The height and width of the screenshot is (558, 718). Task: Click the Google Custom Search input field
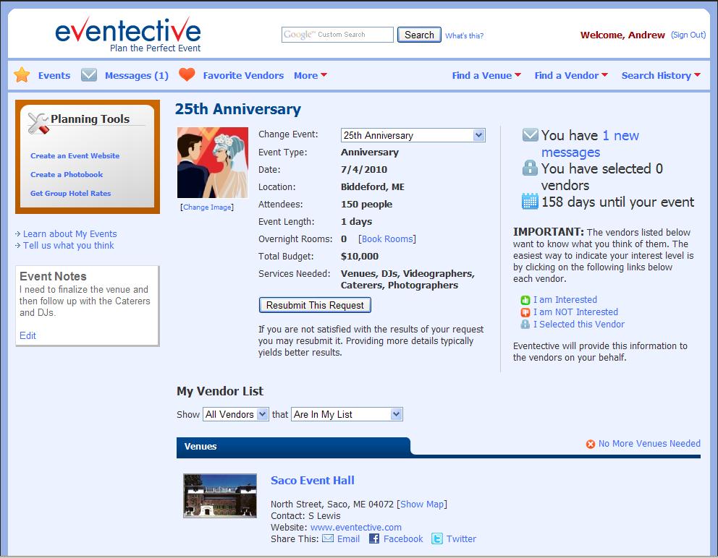click(337, 34)
